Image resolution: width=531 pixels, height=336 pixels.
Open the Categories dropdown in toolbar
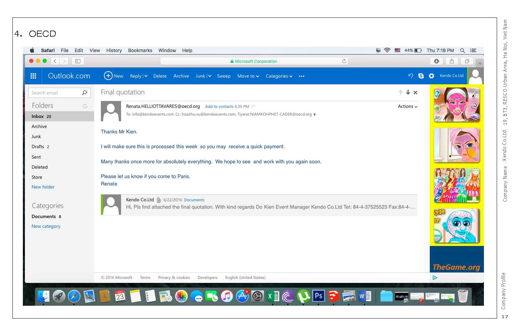tap(279, 76)
